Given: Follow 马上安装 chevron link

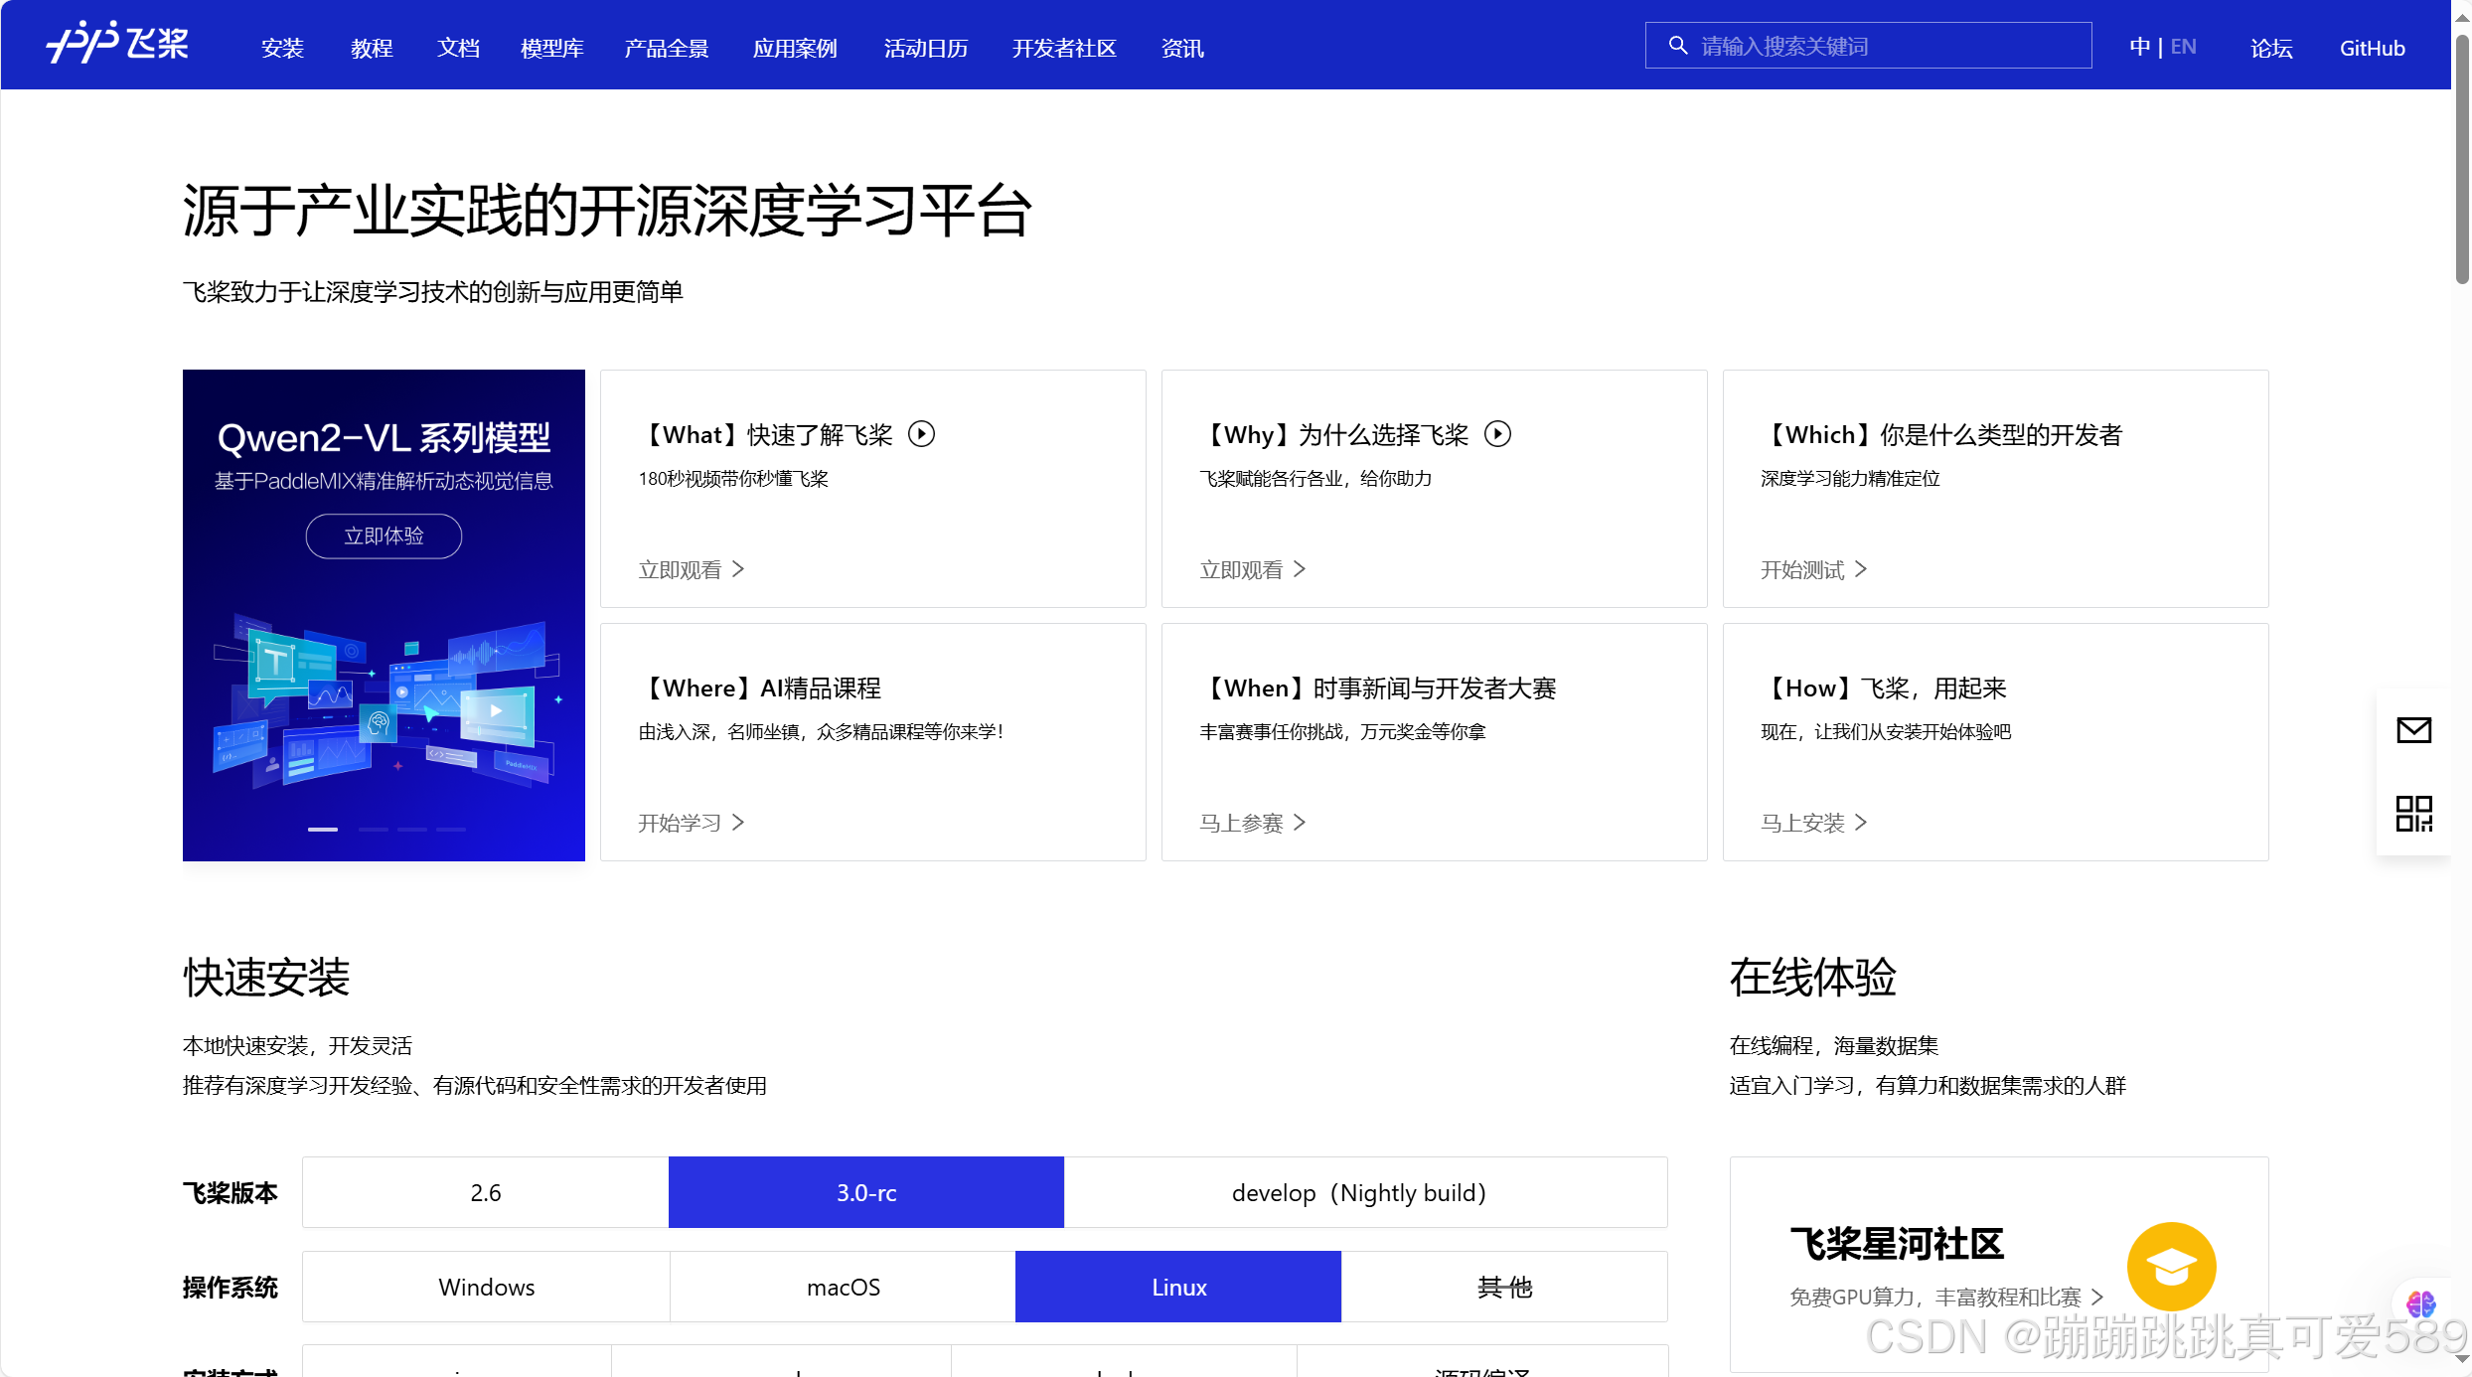Looking at the screenshot, I should [1813, 823].
